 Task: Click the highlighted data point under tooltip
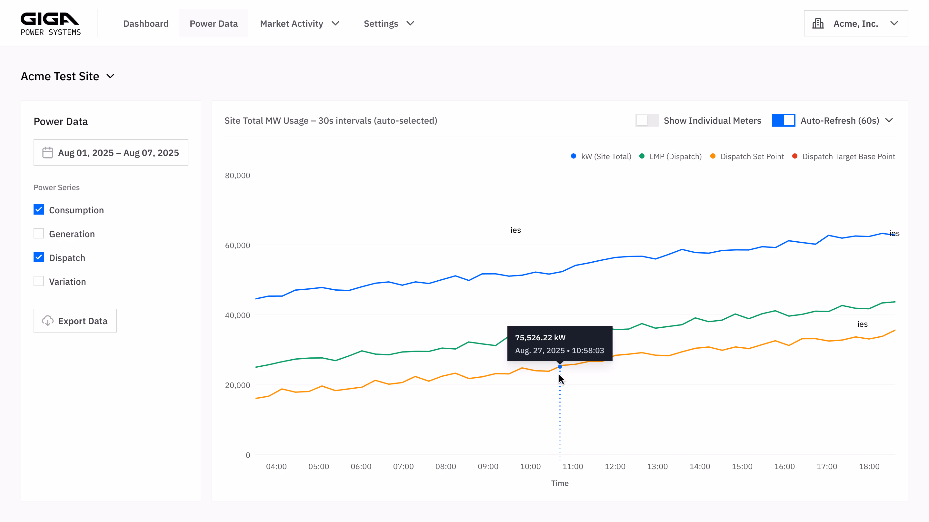pyautogui.click(x=560, y=366)
